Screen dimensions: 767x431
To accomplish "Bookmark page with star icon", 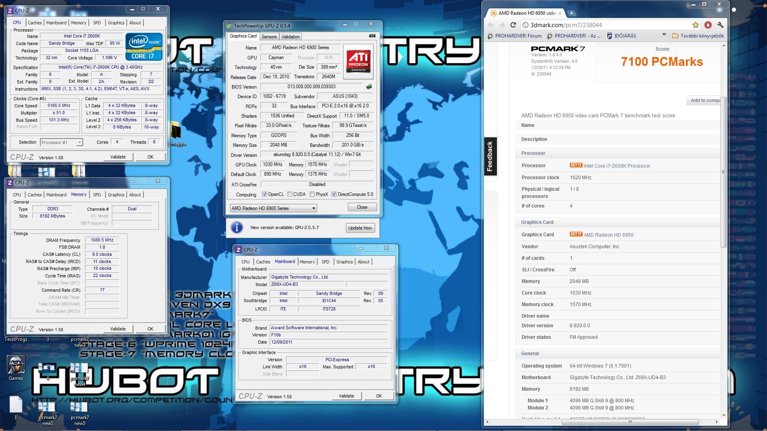I will coord(695,25).
